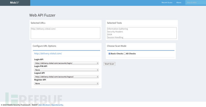Open the Ajin Abraham footer link
The image size is (206, 107).
click(44, 105)
